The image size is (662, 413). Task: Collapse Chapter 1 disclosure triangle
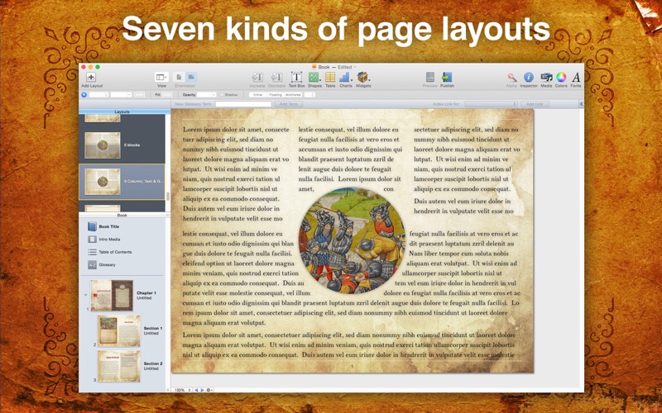[86, 295]
